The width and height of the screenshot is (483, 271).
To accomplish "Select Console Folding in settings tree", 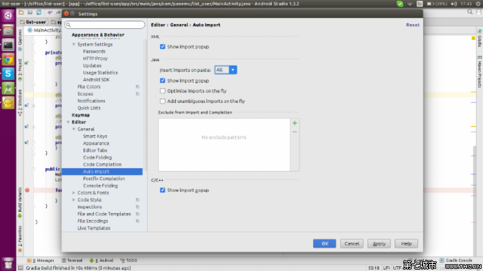I will [x=101, y=185].
